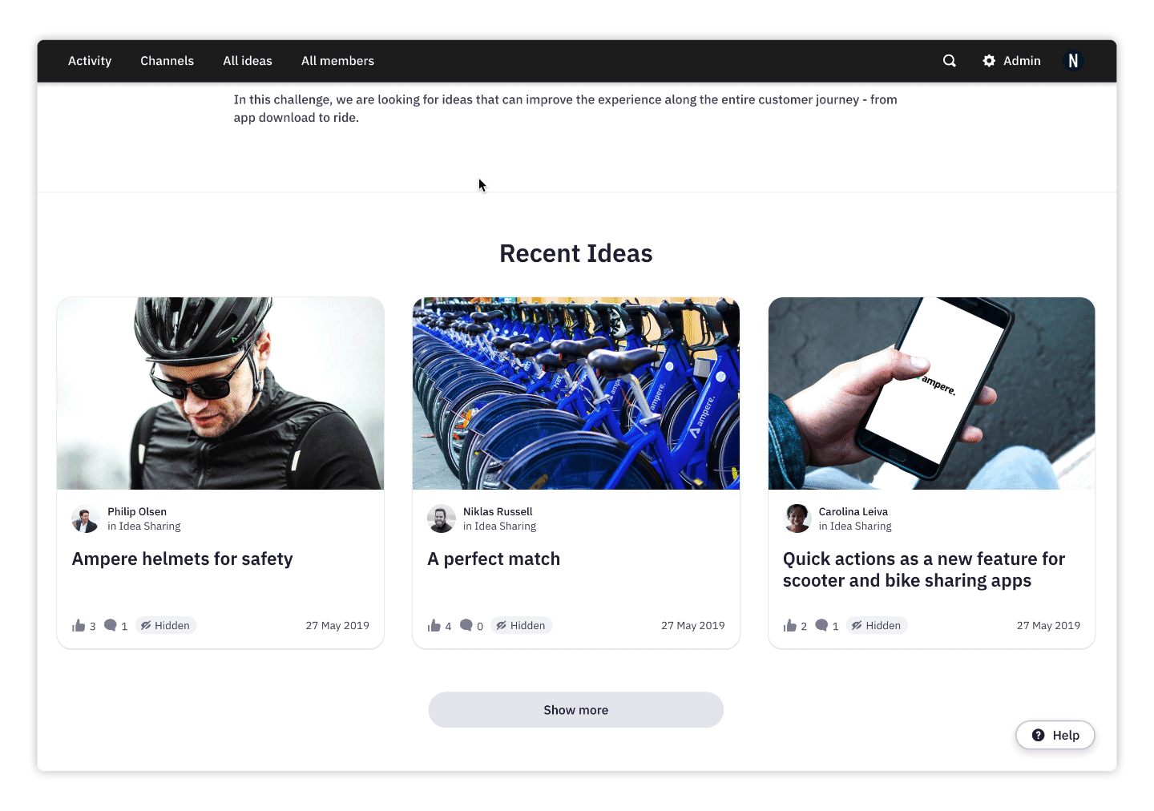Screen dimensions: 1154x811
Task: Click Hidden badge on Quick actions card
Action: click(877, 626)
